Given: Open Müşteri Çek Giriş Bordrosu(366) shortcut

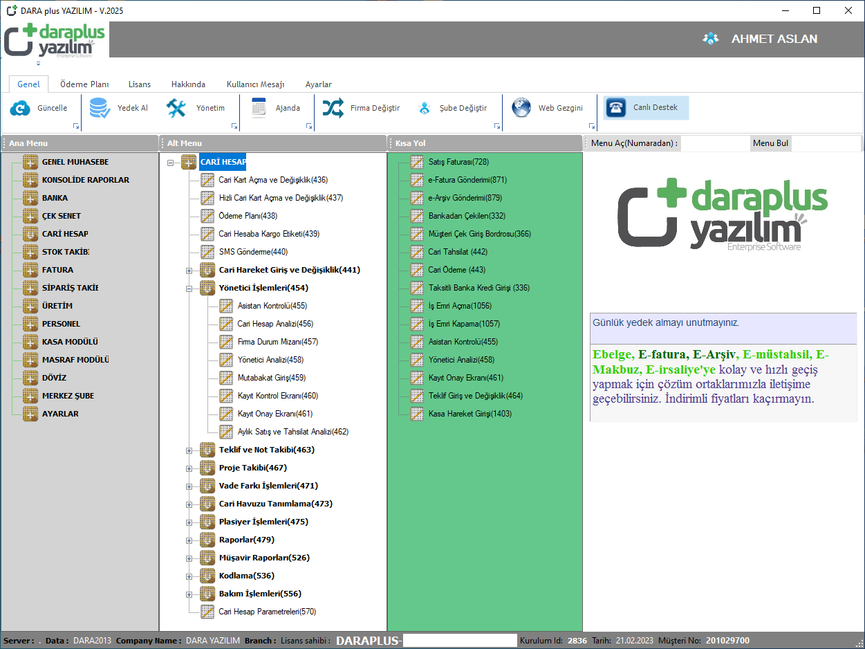Looking at the screenshot, I should point(480,234).
